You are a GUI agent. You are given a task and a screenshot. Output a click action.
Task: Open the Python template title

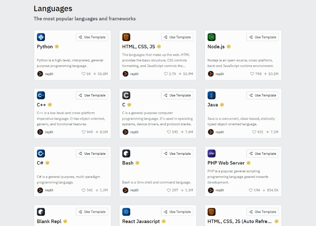45,47
